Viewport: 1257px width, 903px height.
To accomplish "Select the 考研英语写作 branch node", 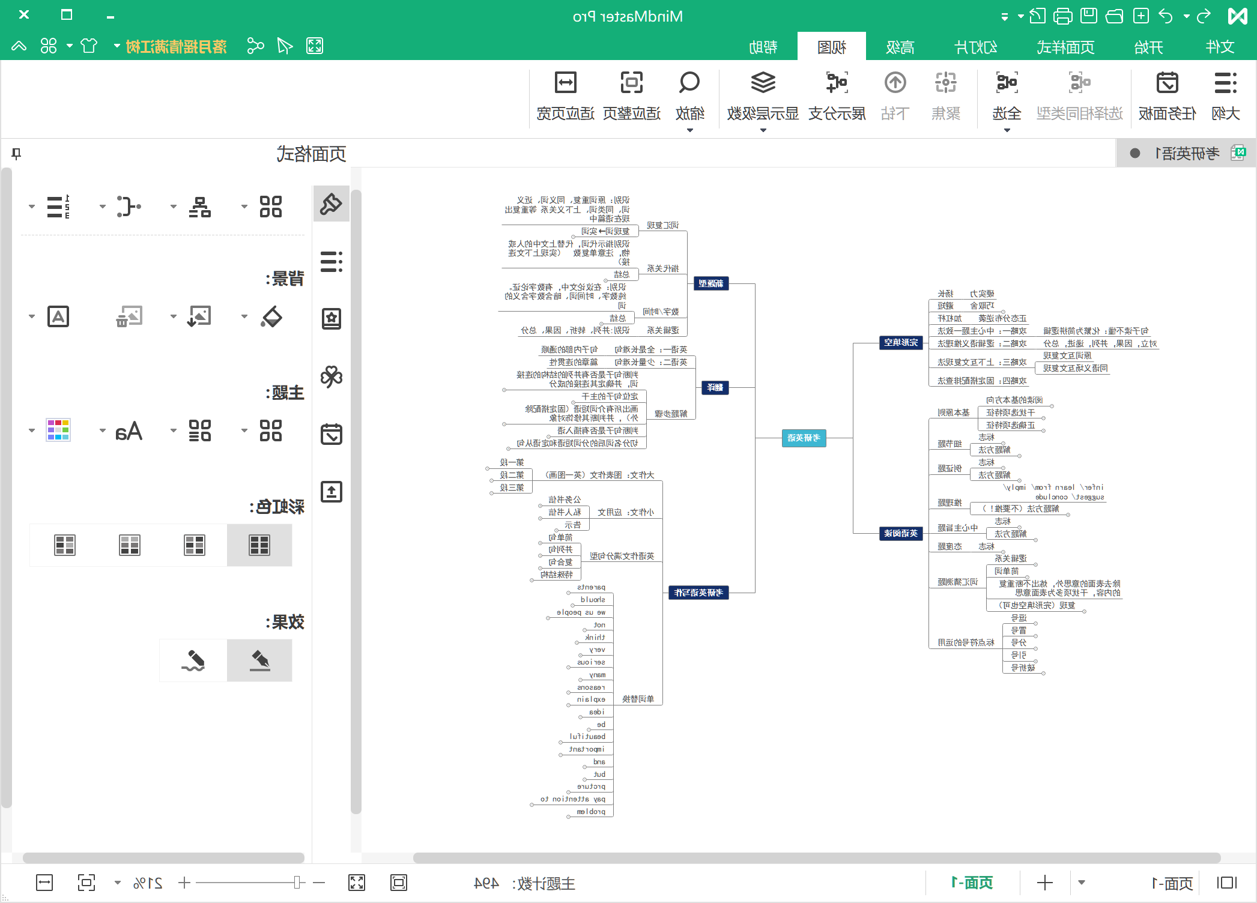I will (x=698, y=593).
